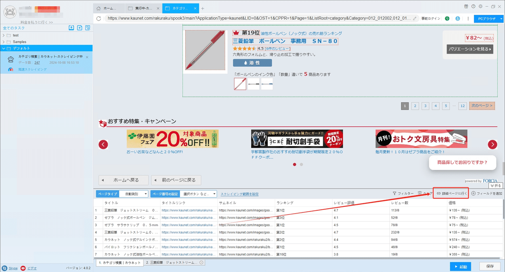Open ページ番号の設定 dropdown
The image size is (505, 272).
coord(199,194)
